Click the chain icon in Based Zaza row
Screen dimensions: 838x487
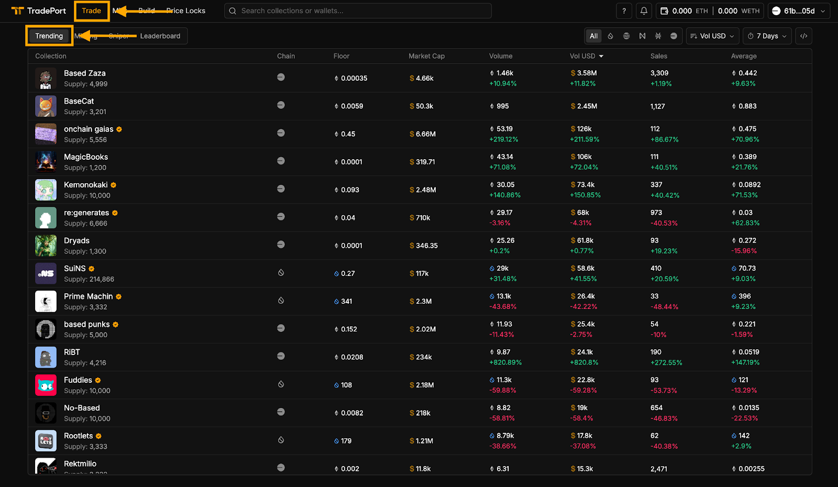click(x=281, y=77)
